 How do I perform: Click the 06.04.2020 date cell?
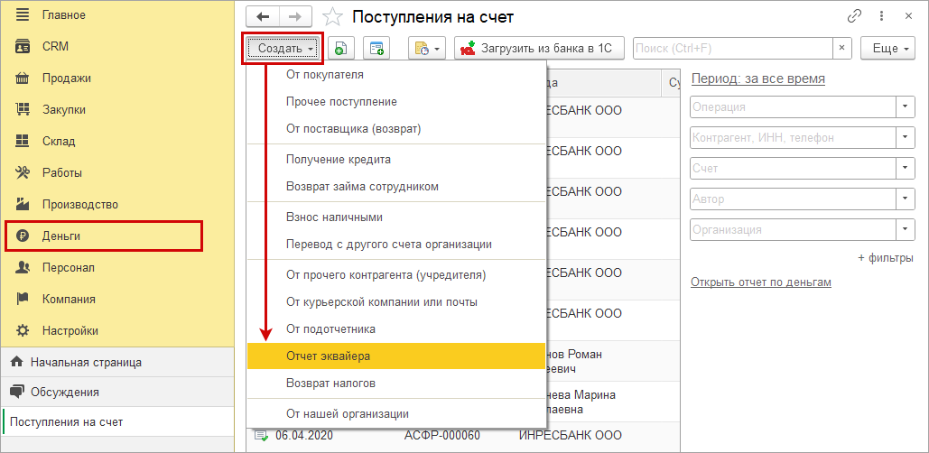click(304, 436)
